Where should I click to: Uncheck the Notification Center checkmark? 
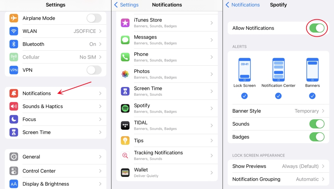click(279, 96)
